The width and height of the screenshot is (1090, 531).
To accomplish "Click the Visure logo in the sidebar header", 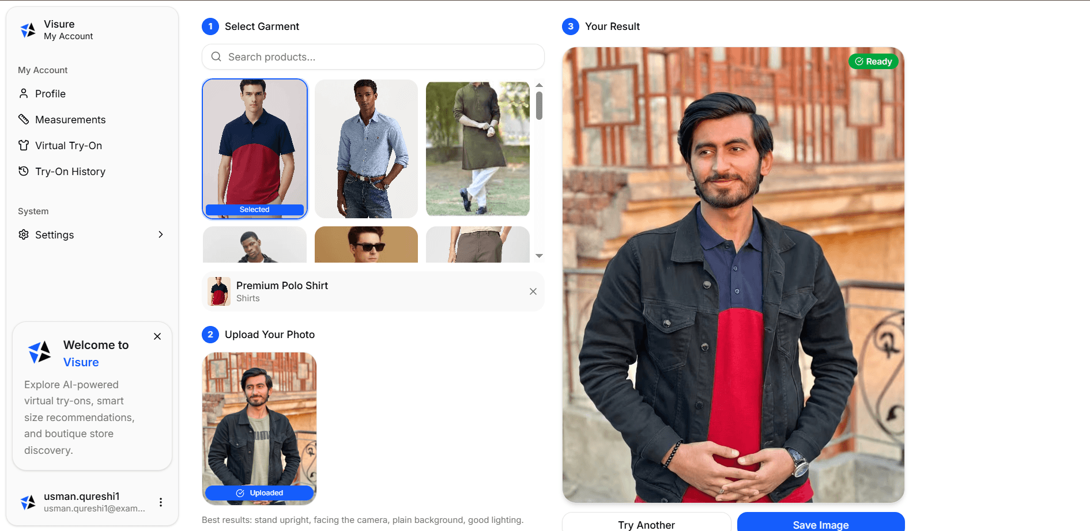I will pos(28,30).
